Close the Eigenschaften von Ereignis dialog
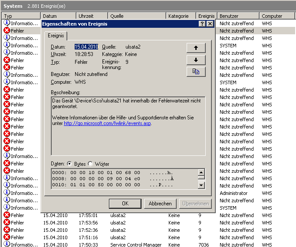 tap(210, 24)
